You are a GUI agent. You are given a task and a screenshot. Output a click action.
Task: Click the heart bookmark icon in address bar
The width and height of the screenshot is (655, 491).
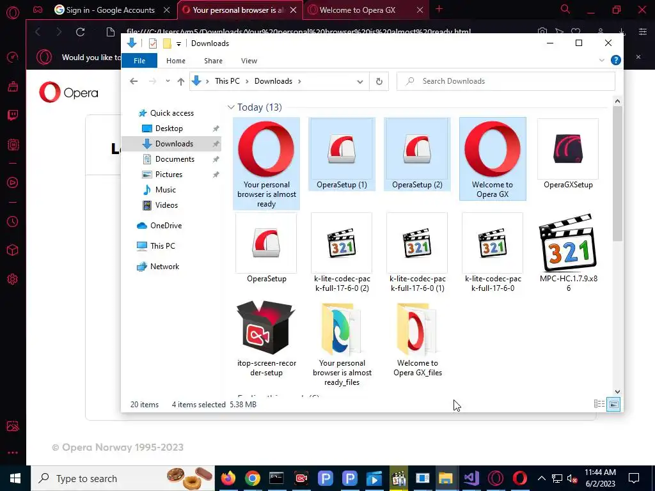[576, 31]
